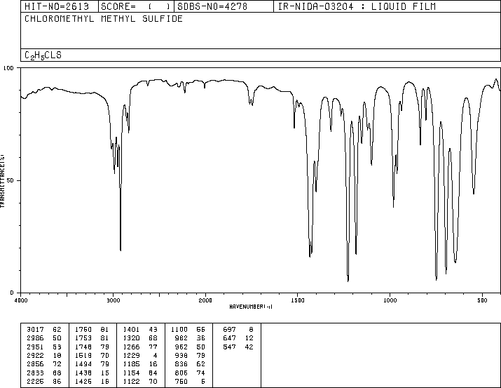Click the 2000 x-axis tick label
The height and width of the screenshot is (388, 501).
[205, 300]
